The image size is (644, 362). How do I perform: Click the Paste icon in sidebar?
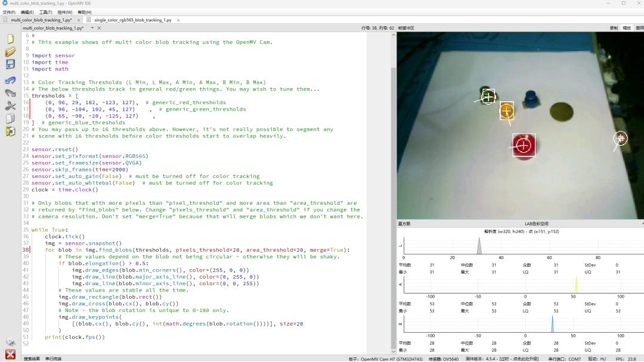click(x=10, y=132)
